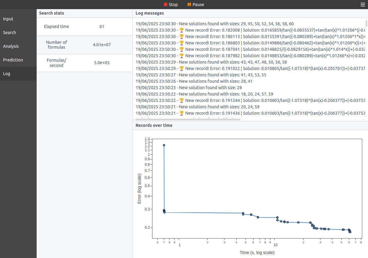Screen dimensions: 368x258
Task: Click the chart data point near 1.7 seconds
Action: click(298, 222)
